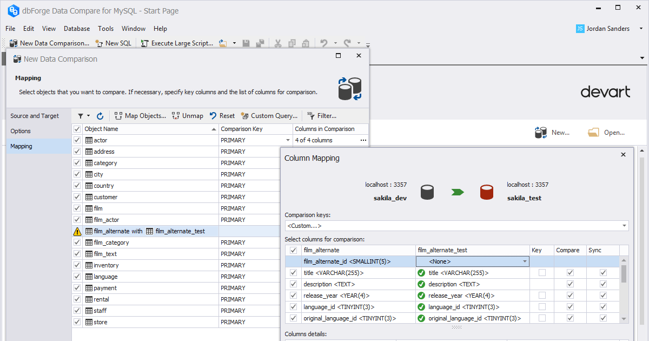Click the Cut scissors icon
This screenshot has height=341, width=649.
click(277, 43)
